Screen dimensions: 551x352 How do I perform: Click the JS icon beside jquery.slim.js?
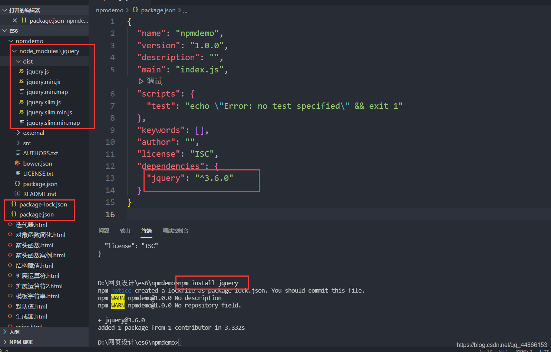click(22, 102)
